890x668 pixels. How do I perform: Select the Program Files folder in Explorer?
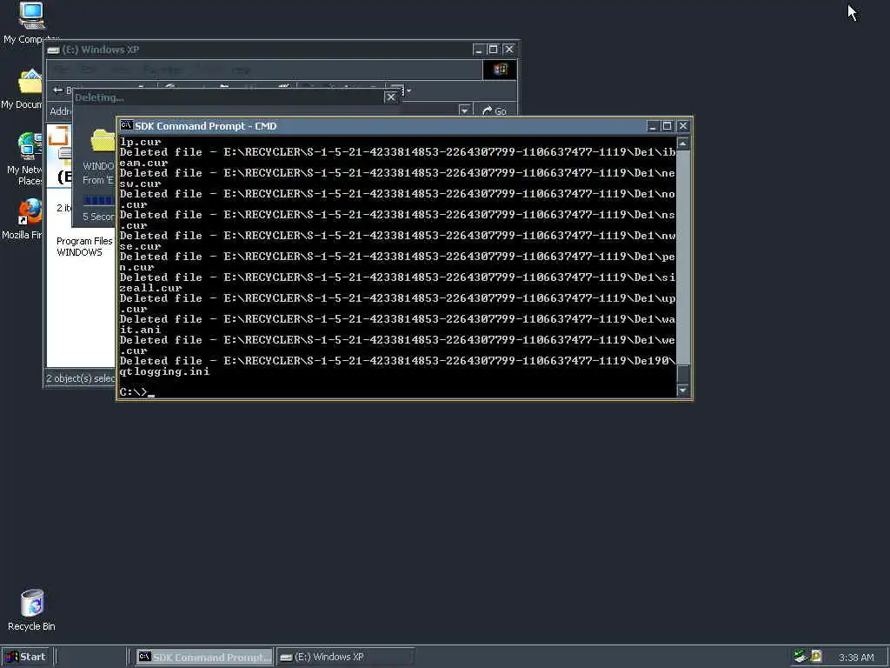(84, 241)
